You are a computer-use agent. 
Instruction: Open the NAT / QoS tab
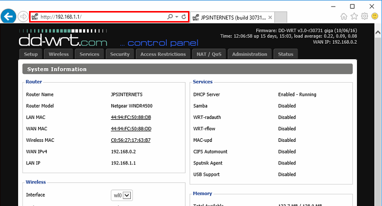[209, 54]
